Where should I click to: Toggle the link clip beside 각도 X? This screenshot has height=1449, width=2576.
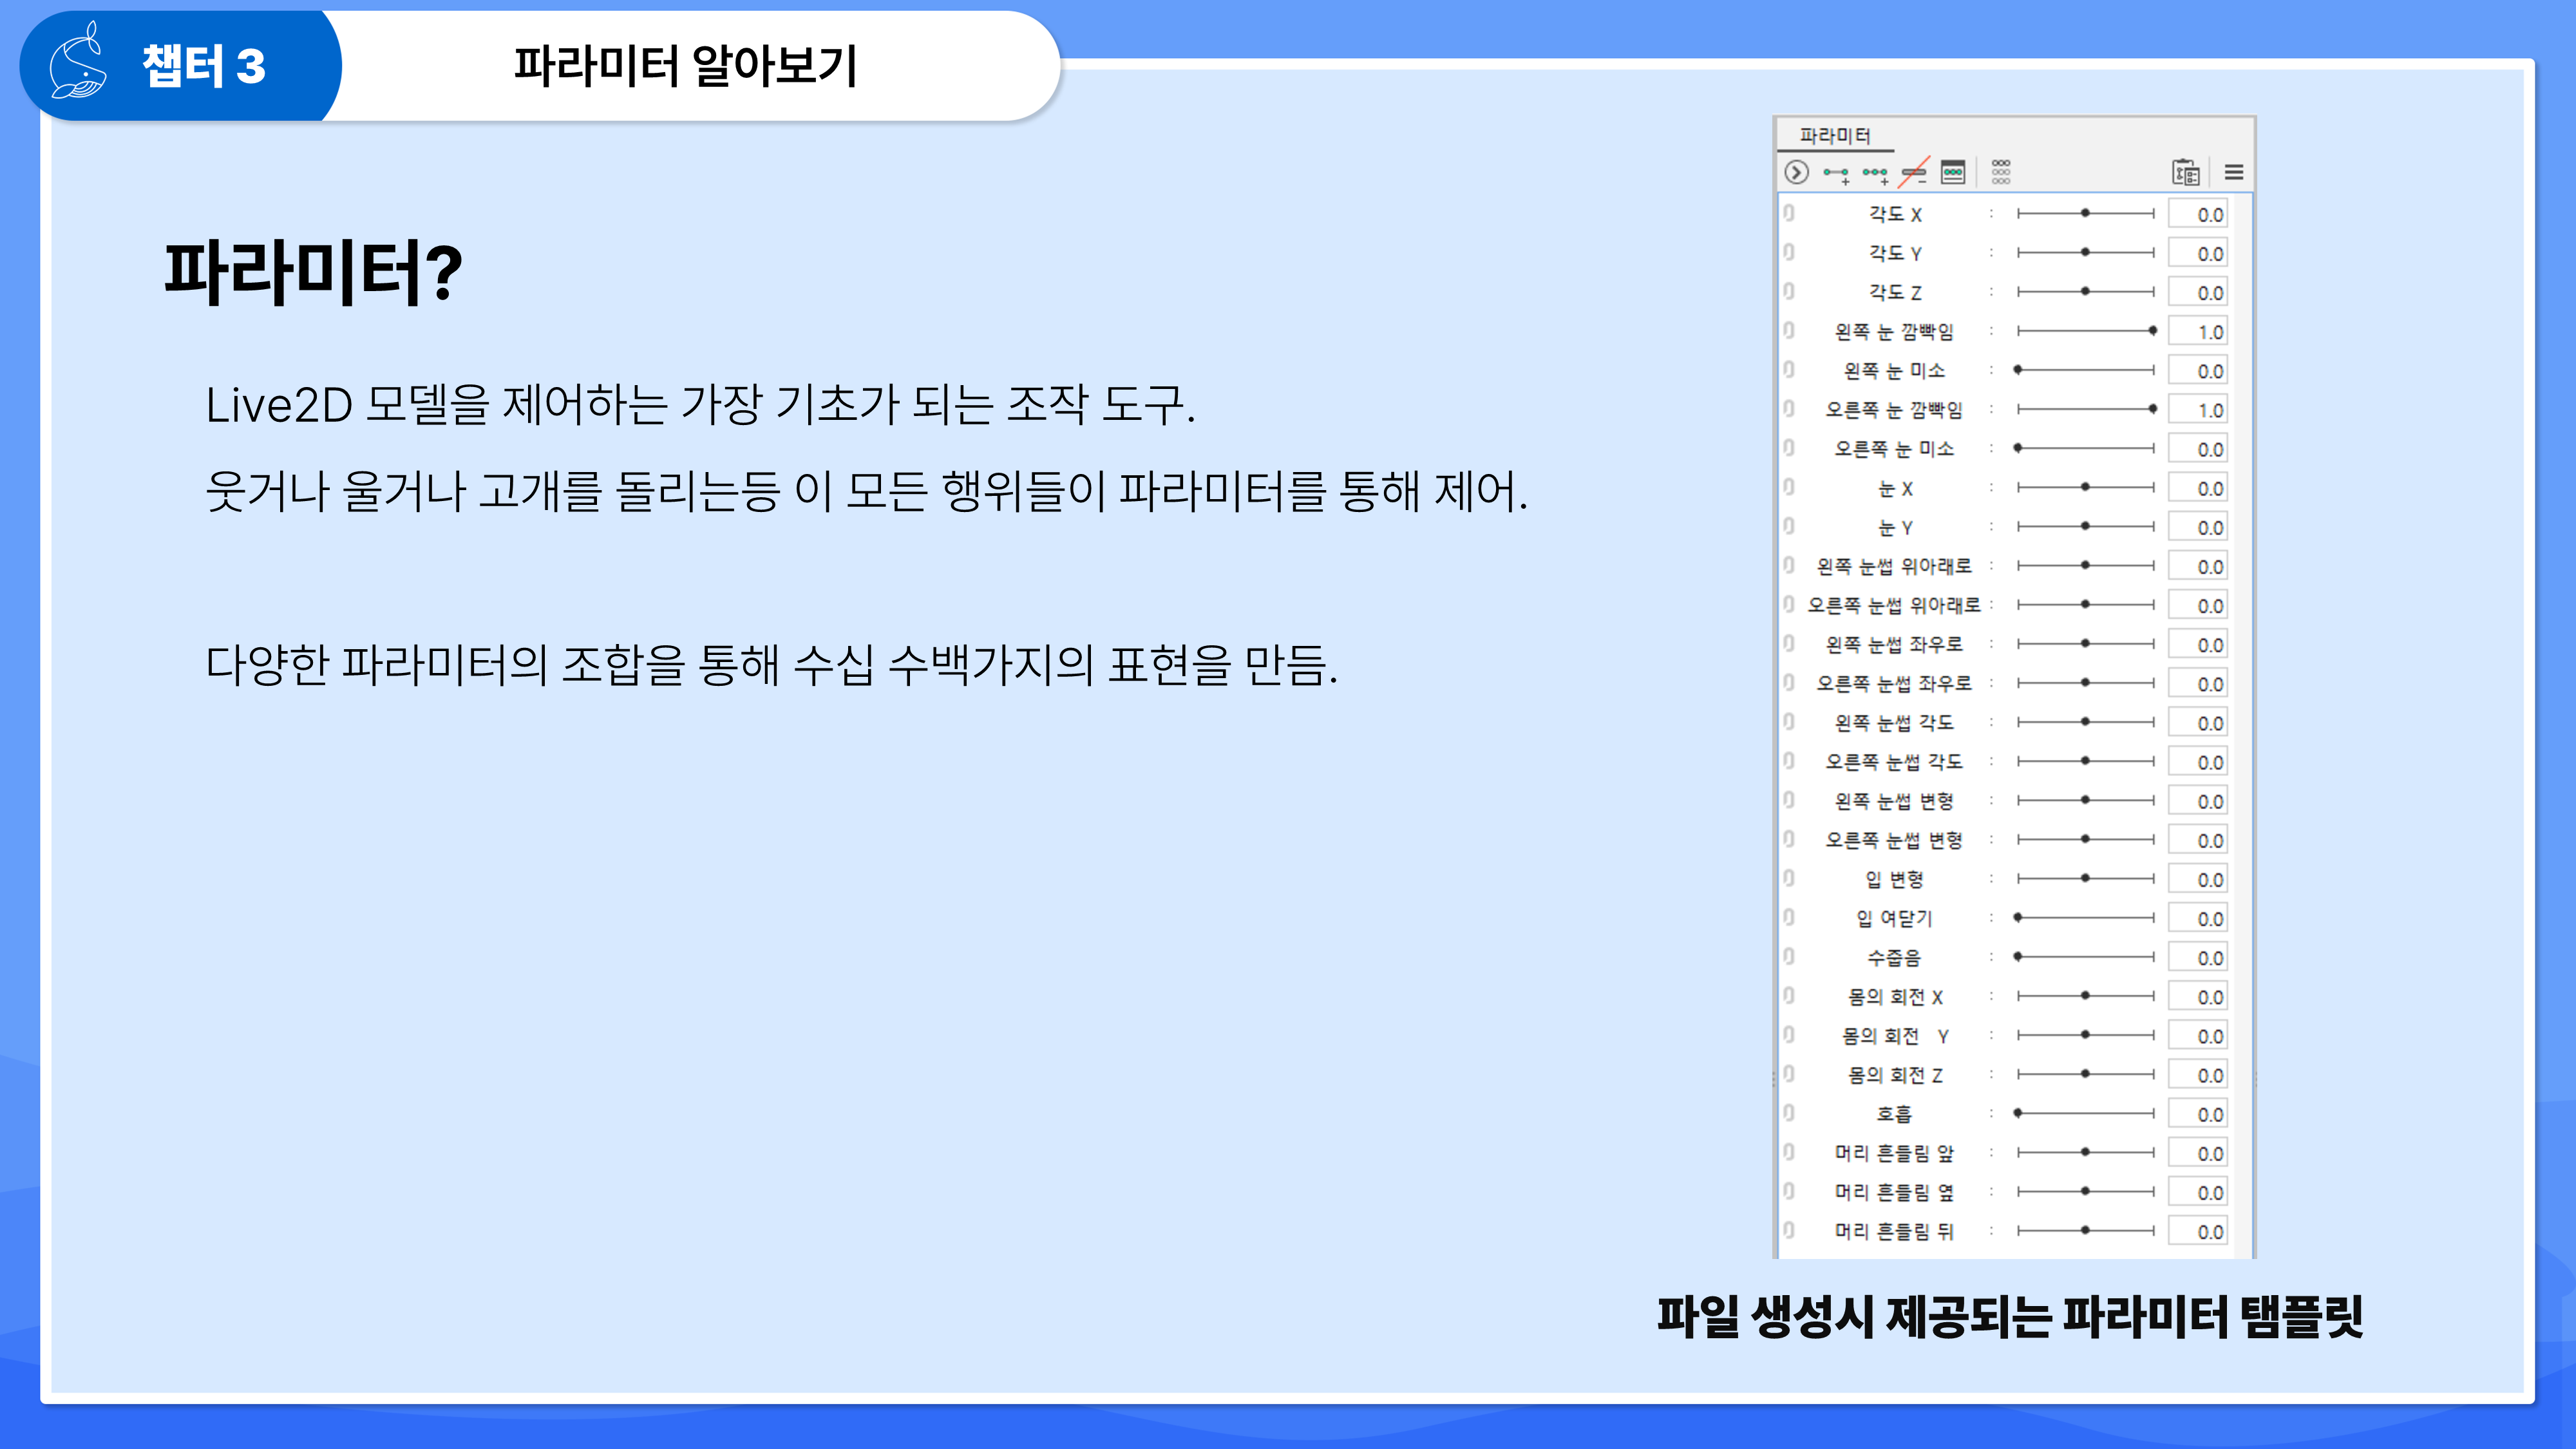pyautogui.click(x=1789, y=213)
